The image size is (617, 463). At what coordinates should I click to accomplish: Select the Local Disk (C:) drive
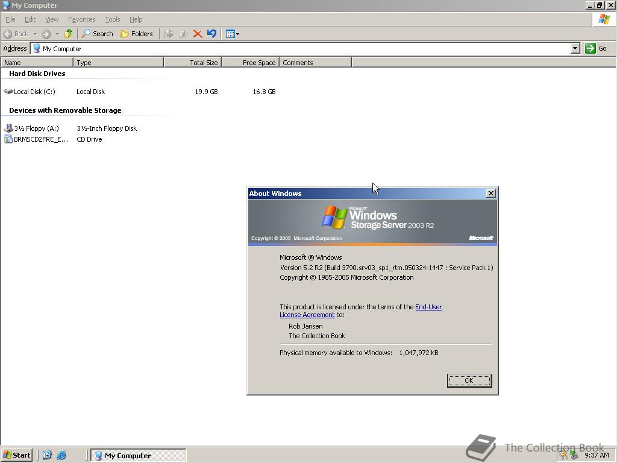(x=30, y=92)
